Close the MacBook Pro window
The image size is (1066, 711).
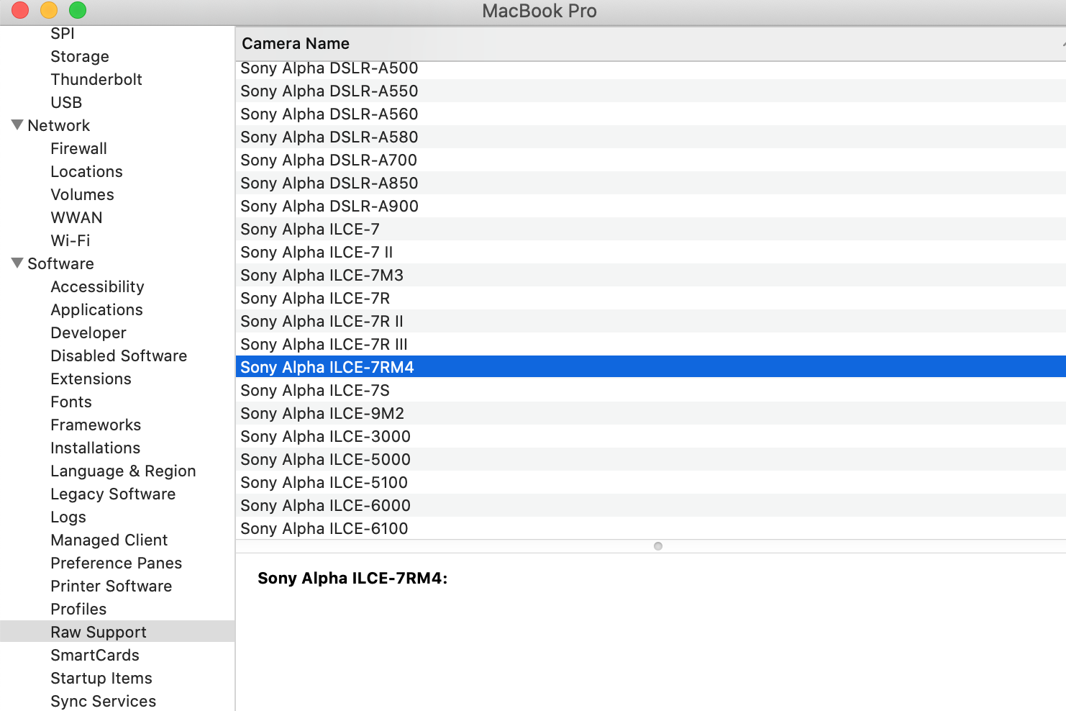pos(20,10)
